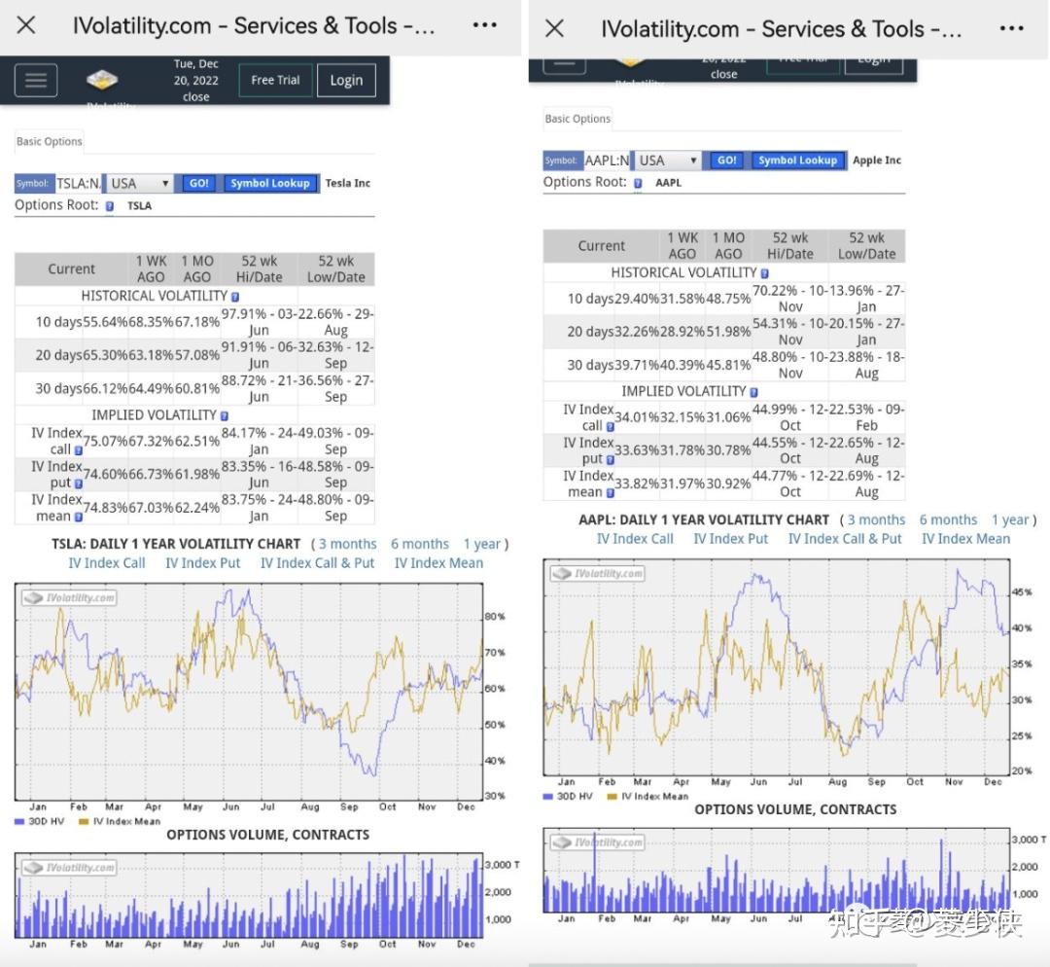1050x967 pixels.
Task: Click help icon for TSLA IV Index put
Action: click(79, 483)
